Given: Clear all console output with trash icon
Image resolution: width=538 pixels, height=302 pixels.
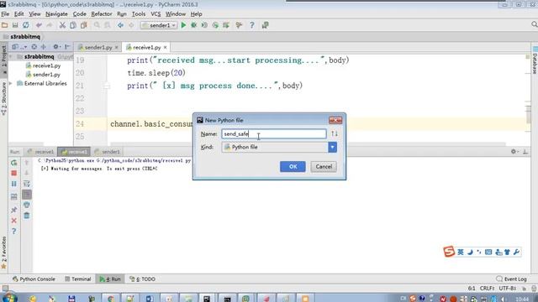Looking at the screenshot, I should [x=26, y=216].
